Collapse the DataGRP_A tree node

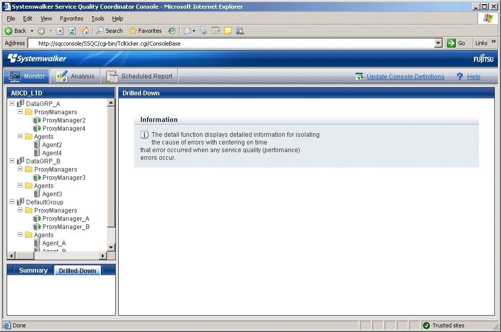pyautogui.click(x=12, y=103)
